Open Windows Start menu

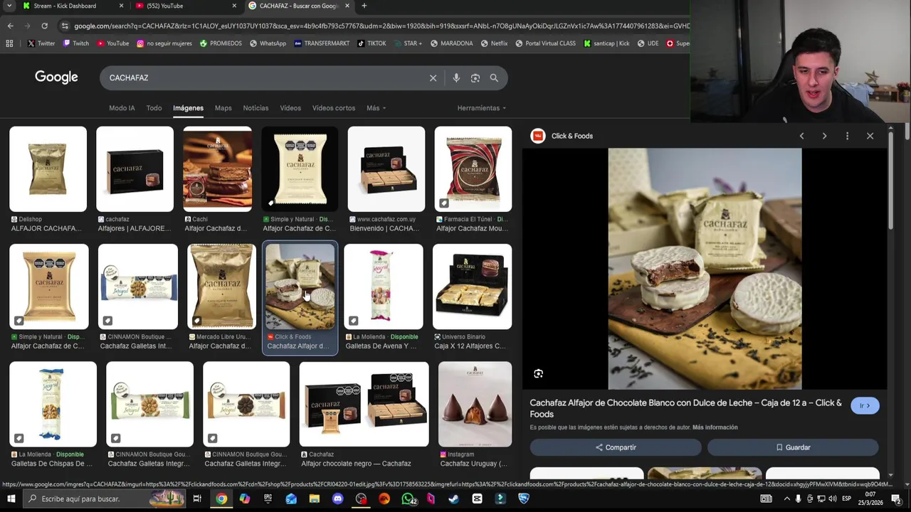pyautogui.click(x=11, y=498)
